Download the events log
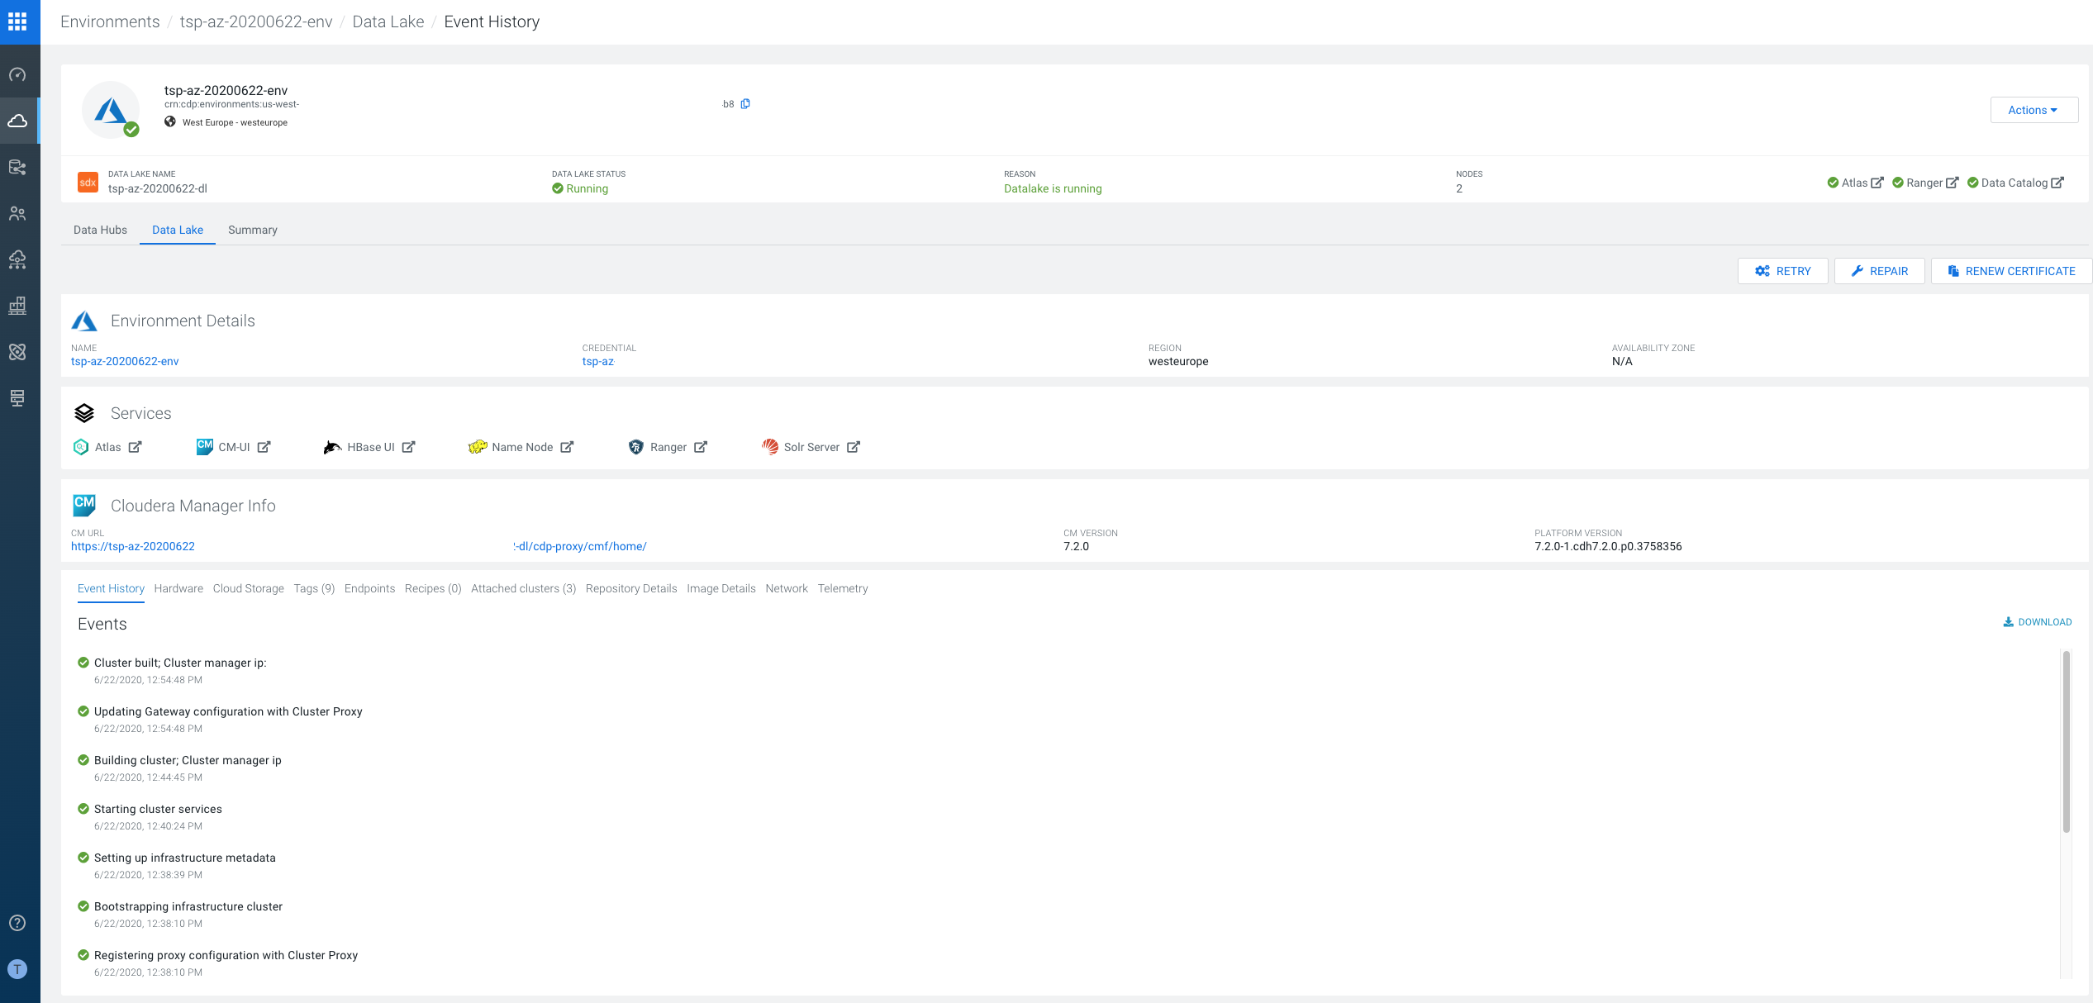This screenshot has width=2093, height=1003. click(2037, 622)
